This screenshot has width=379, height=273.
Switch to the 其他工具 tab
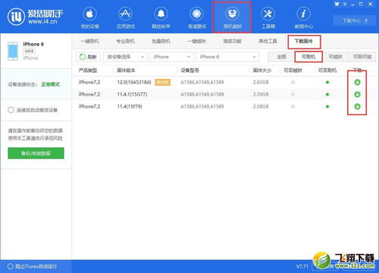point(268,41)
